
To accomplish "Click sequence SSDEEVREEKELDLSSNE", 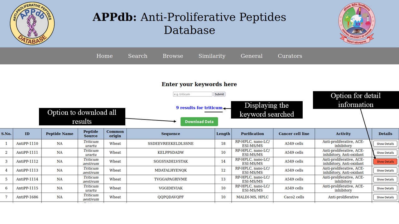I will [171, 144].
